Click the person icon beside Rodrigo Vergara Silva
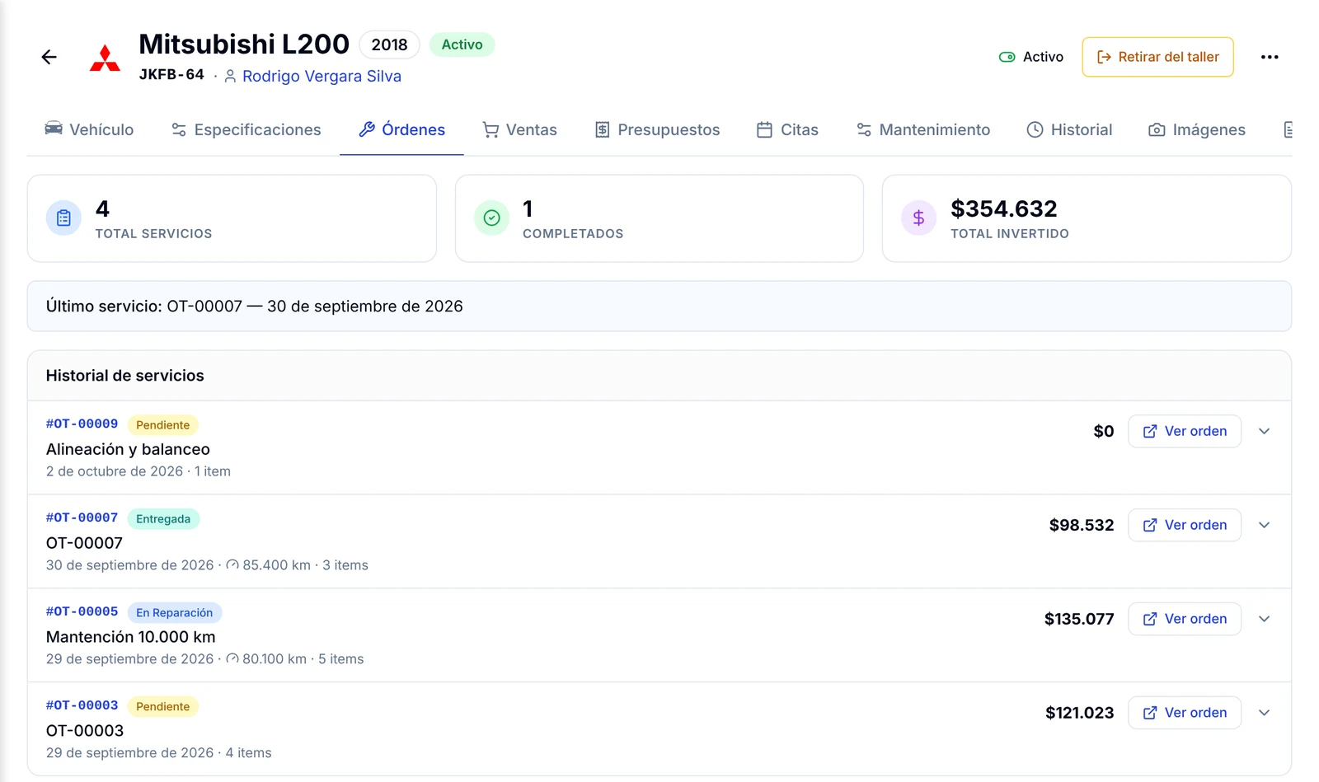The height and width of the screenshot is (782, 1319). click(x=230, y=77)
